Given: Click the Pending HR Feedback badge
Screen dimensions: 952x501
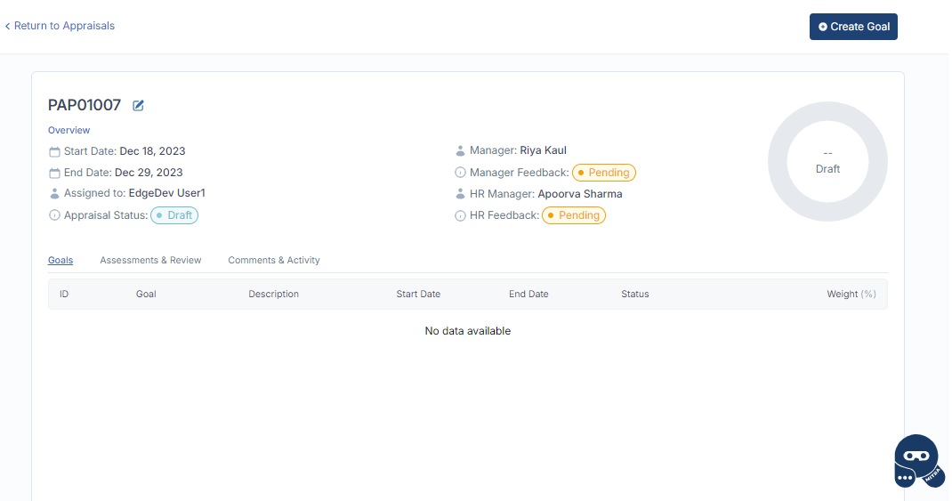Looking at the screenshot, I should coord(574,215).
